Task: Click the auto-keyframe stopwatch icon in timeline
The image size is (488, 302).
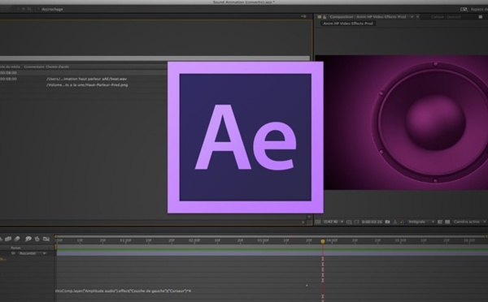Action: (x=37, y=239)
